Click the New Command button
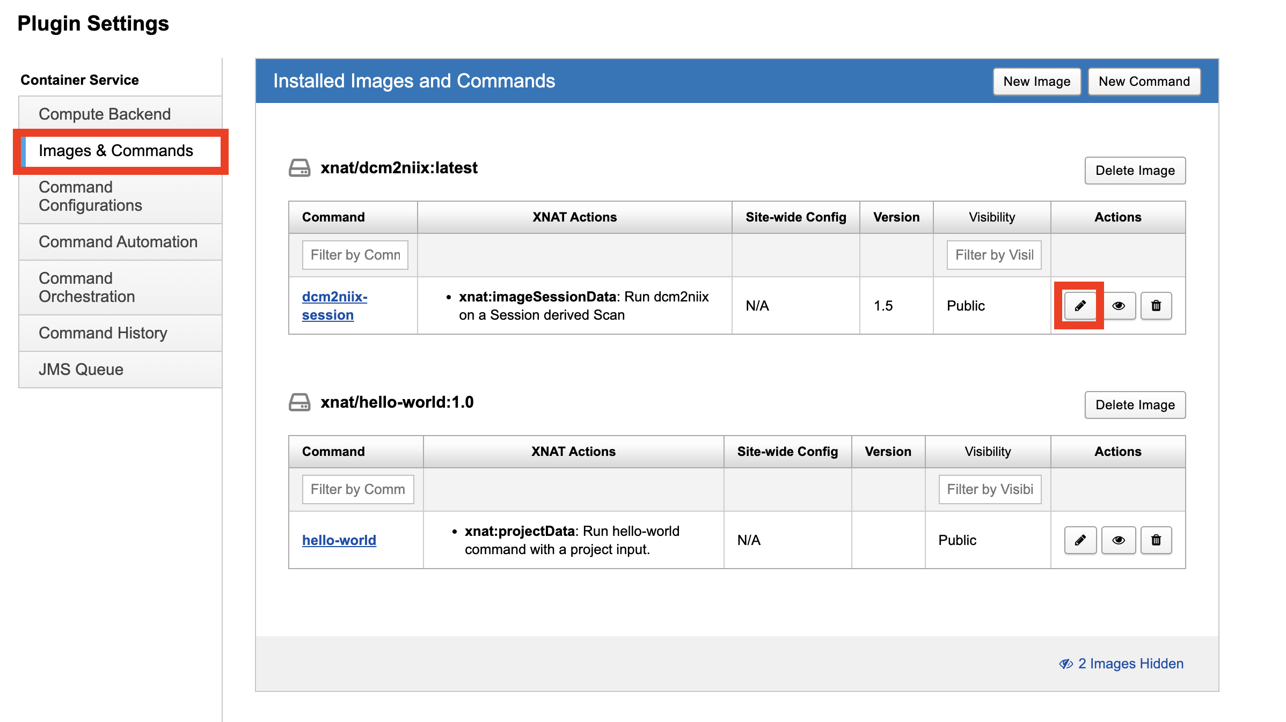Viewport: 1286px width, 722px height. click(x=1144, y=82)
